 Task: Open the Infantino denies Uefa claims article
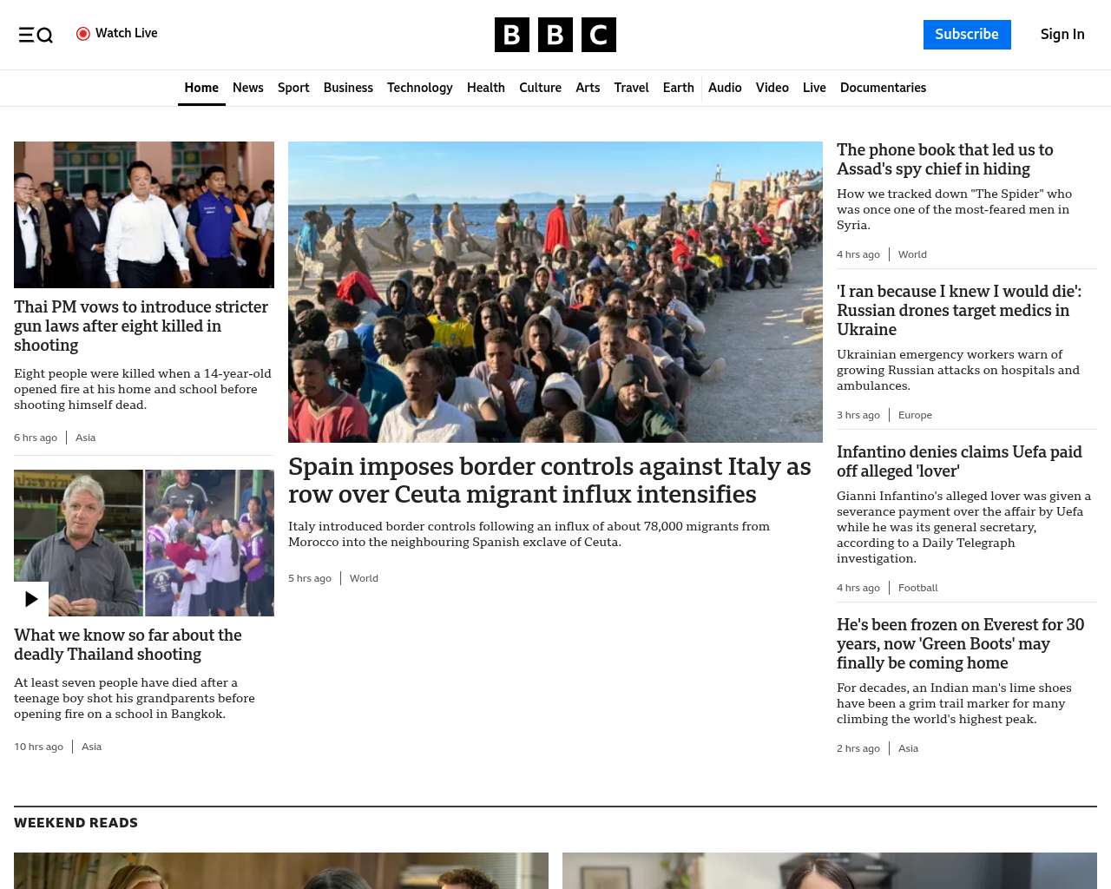pyautogui.click(x=959, y=461)
